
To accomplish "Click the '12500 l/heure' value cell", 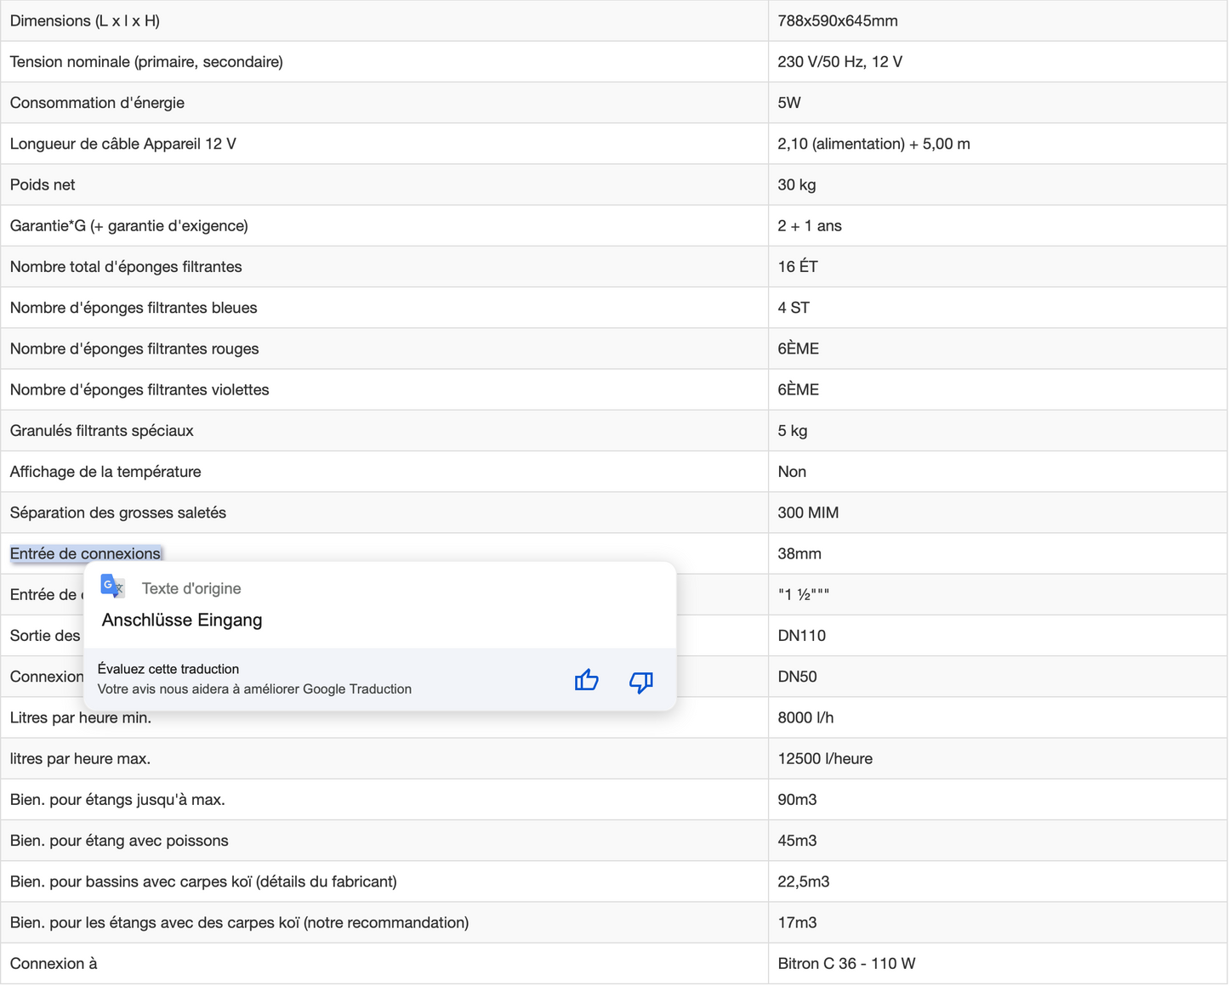I will tap(825, 759).
